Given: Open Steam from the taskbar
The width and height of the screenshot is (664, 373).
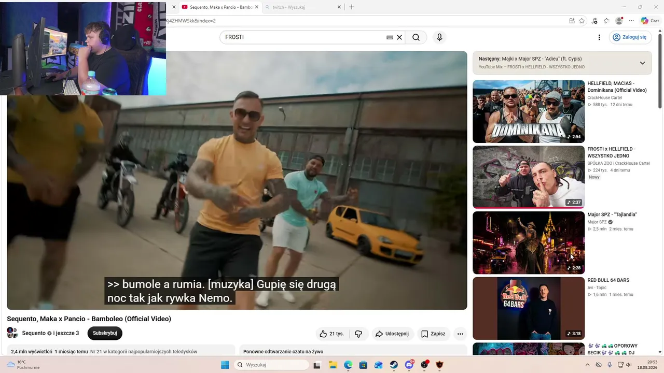Looking at the screenshot, I should pos(394,365).
